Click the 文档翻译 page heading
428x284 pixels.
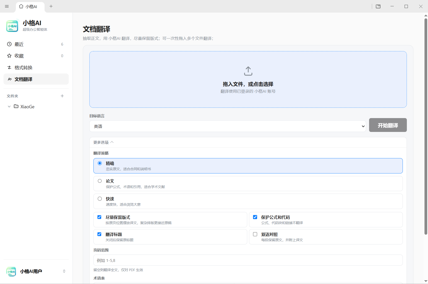97,29
